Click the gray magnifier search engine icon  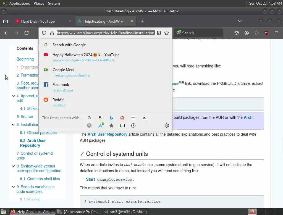(x=89, y=125)
